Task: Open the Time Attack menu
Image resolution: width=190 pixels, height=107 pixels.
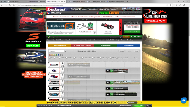Action: [x=88, y=40]
